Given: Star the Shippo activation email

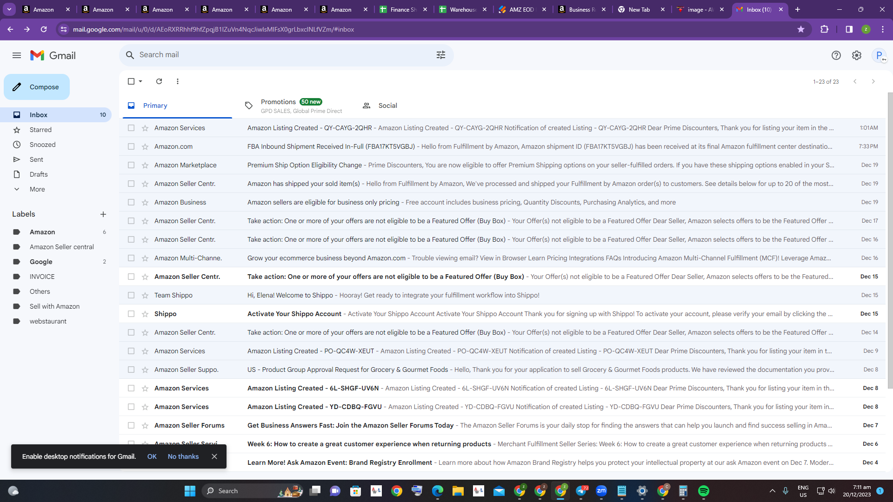Looking at the screenshot, I should coord(145,314).
